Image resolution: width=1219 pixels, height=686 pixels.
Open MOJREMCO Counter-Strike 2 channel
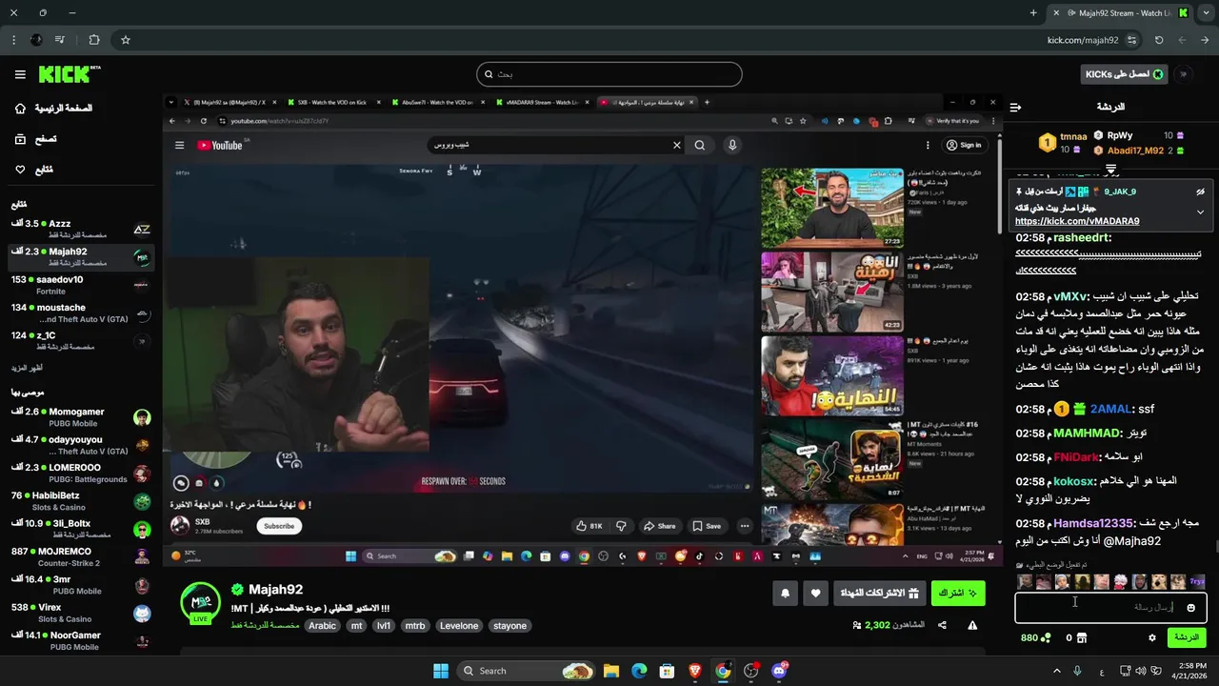coord(80,556)
